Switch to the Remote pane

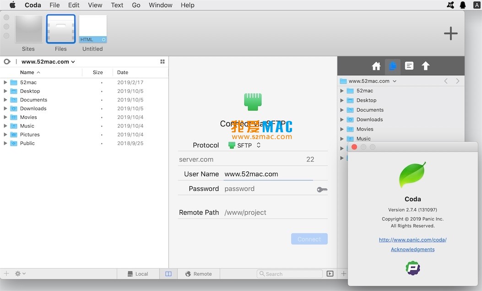coord(199,274)
